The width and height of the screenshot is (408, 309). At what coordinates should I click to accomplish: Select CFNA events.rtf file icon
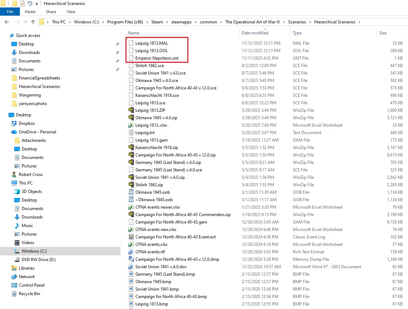131,252
